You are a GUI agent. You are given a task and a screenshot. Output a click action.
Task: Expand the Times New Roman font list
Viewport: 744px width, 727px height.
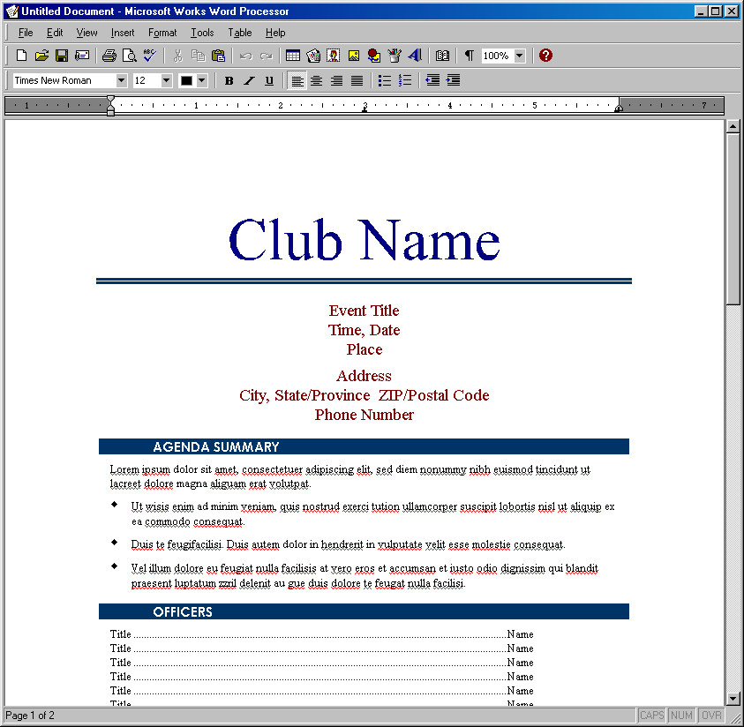coord(122,80)
